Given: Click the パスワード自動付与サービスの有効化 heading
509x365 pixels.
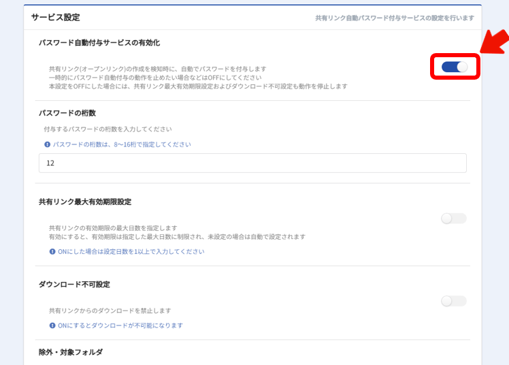Looking at the screenshot, I should 99,43.
